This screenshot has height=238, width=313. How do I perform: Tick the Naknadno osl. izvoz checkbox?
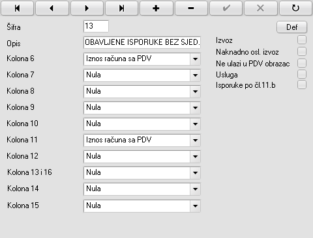click(302, 51)
